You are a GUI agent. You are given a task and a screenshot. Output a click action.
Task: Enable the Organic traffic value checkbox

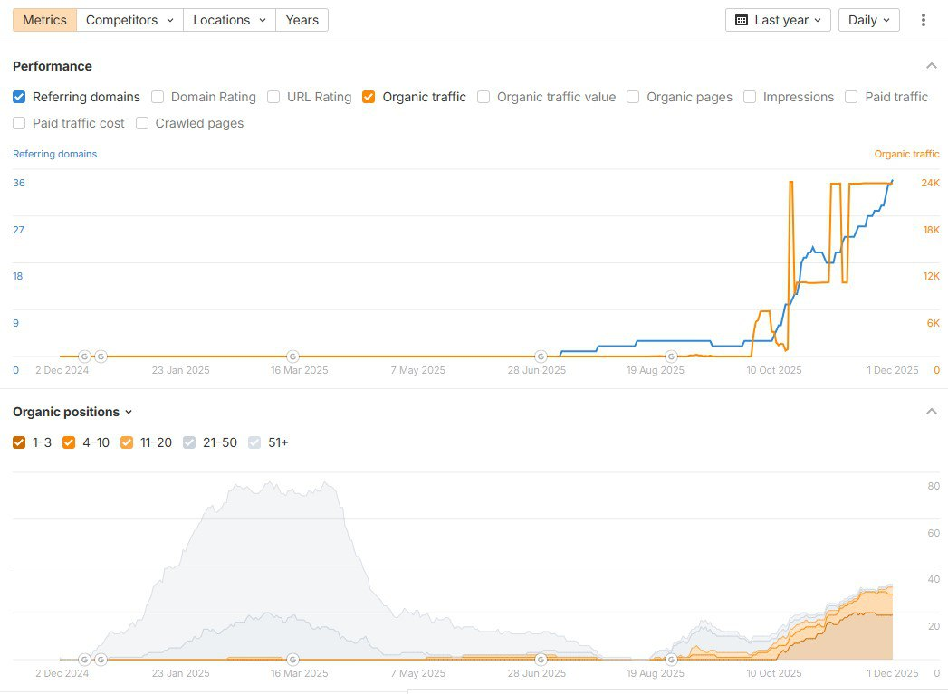tap(484, 97)
